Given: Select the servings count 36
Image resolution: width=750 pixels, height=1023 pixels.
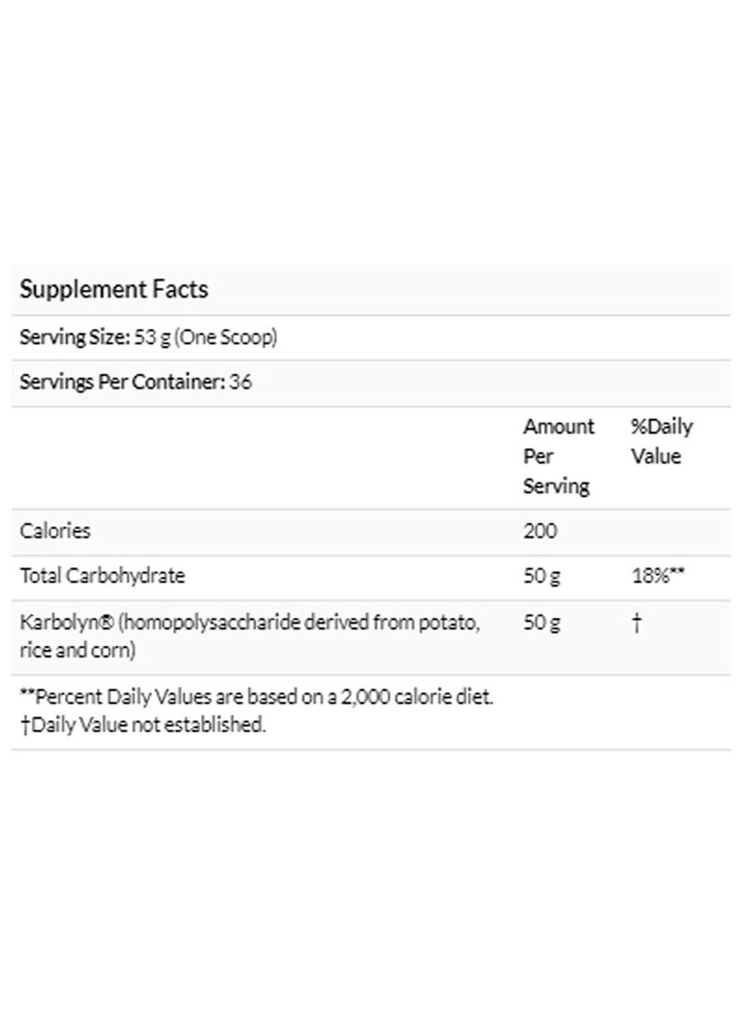Looking at the screenshot, I should 241,383.
